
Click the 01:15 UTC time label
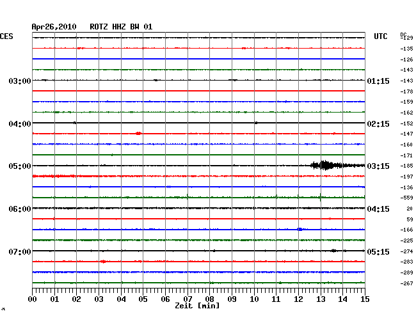click(x=378, y=81)
